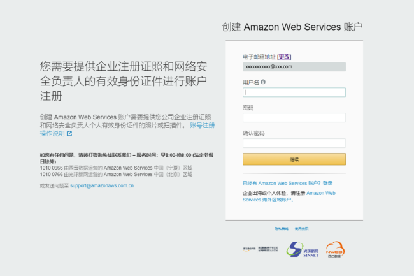This screenshot has width=414, height=276.
Task: Click the greyed-out email address field
Action: [294, 66]
